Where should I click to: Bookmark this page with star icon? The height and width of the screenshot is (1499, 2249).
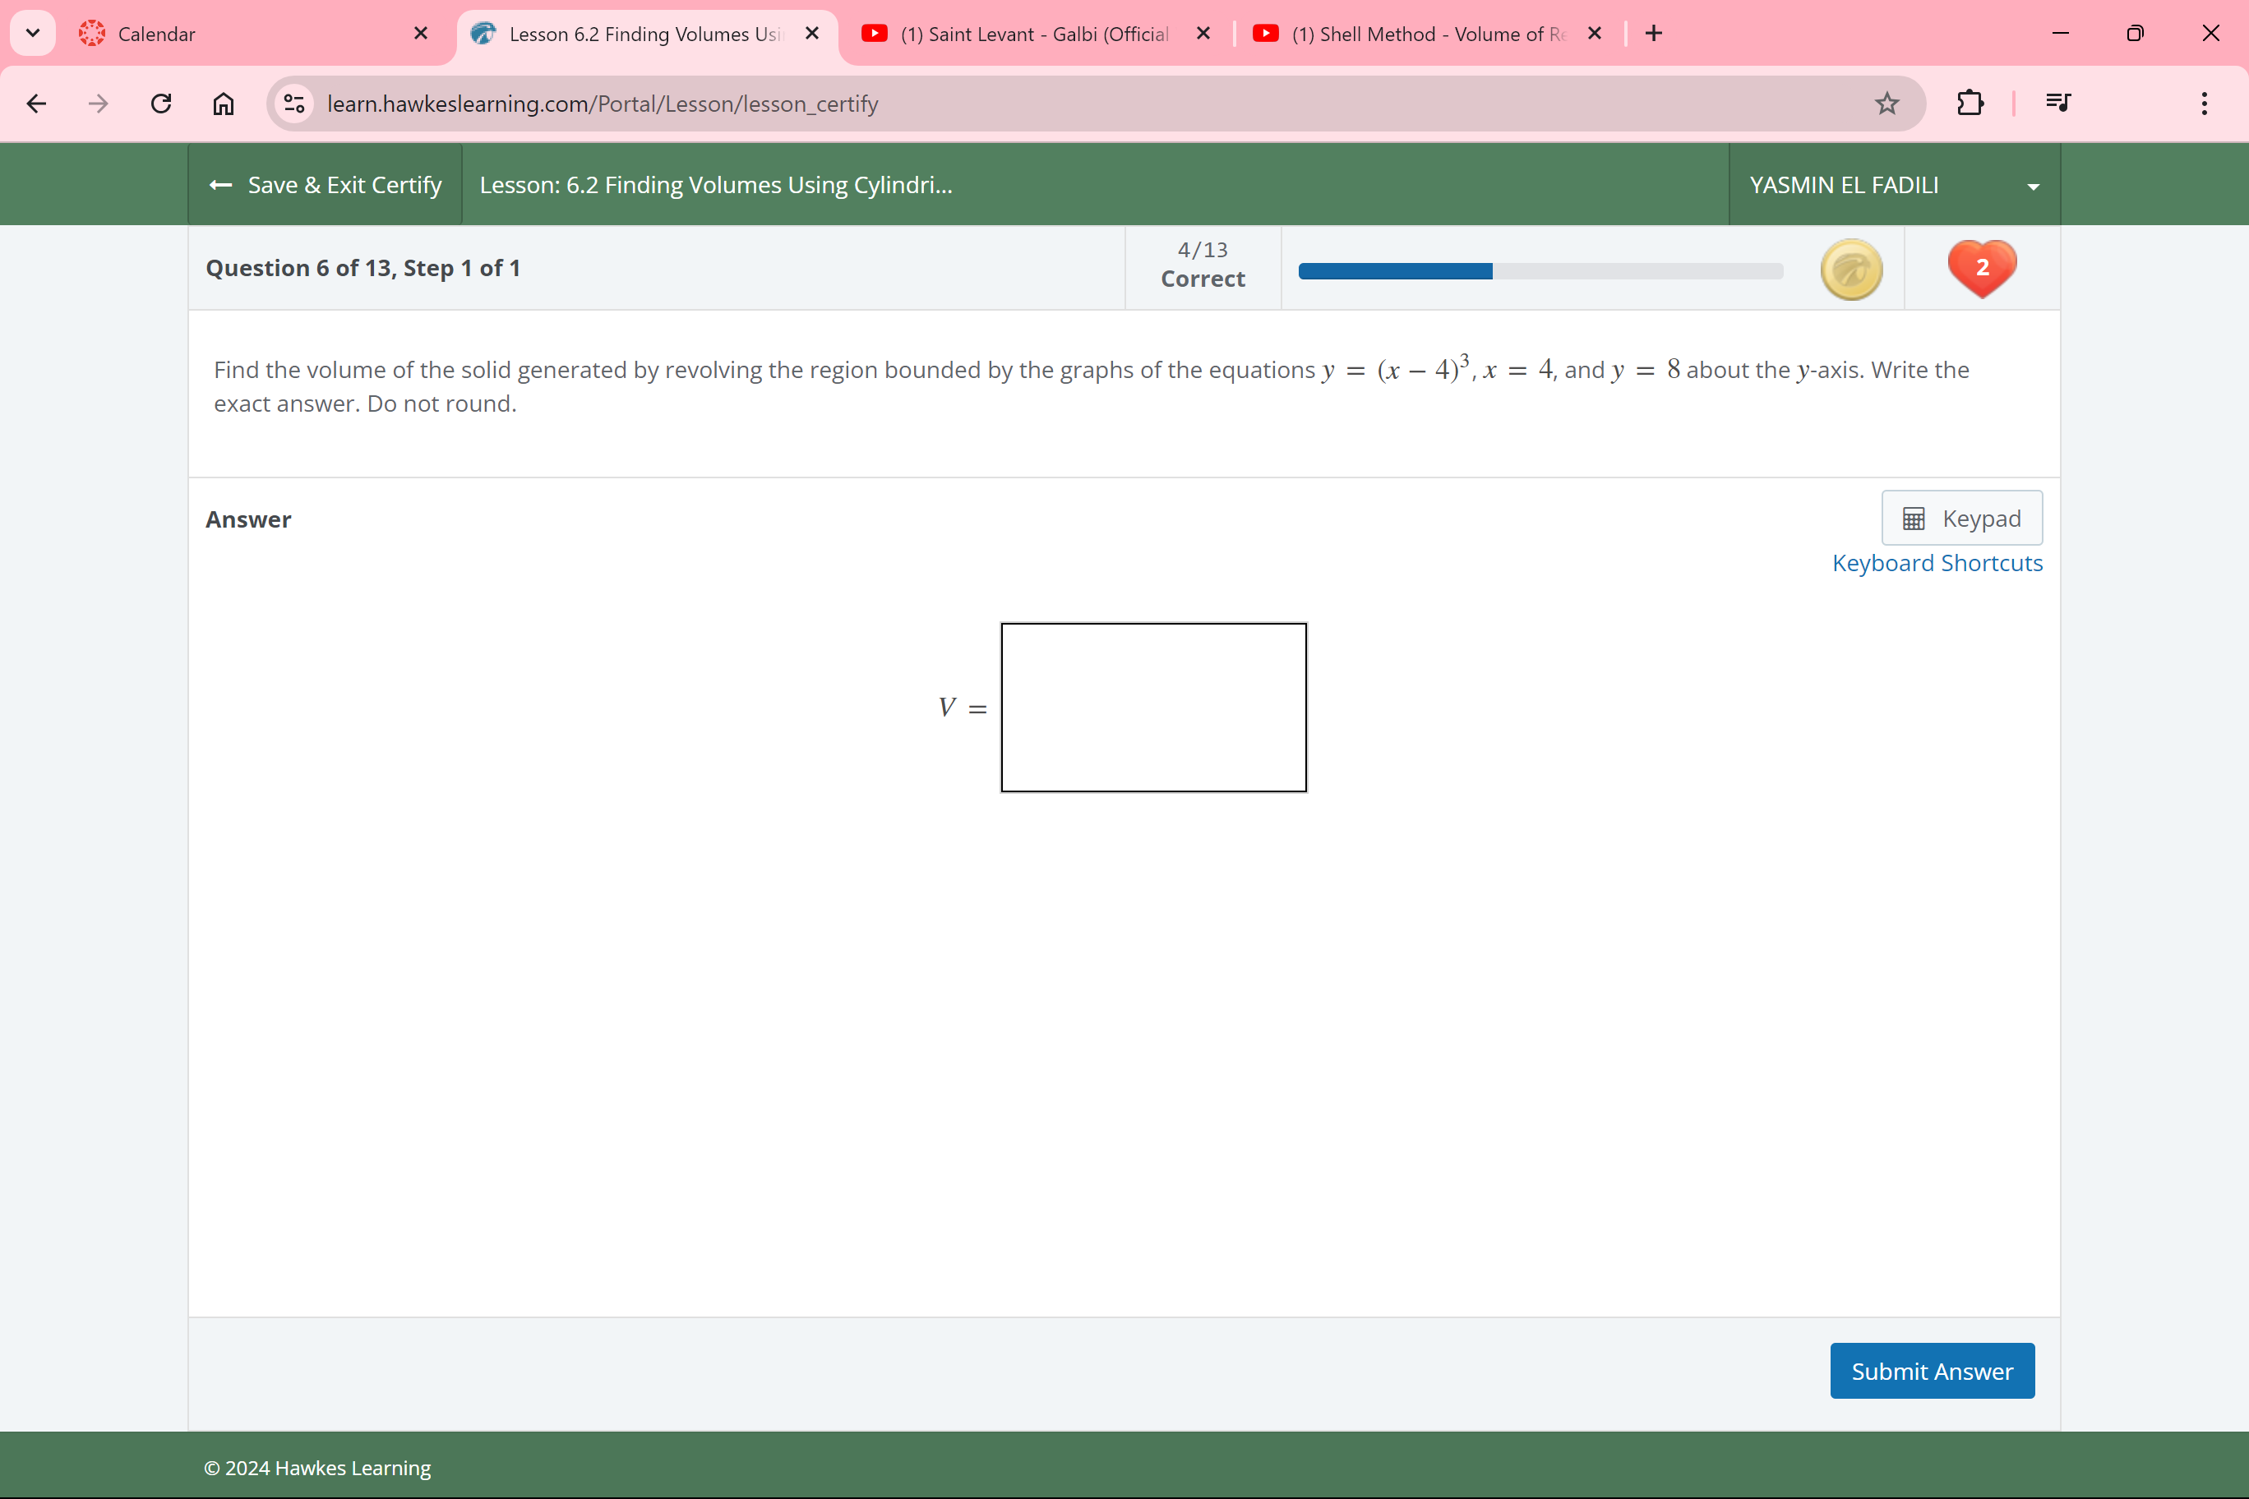click(1886, 104)
